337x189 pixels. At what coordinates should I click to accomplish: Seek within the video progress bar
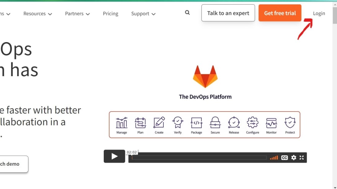199,158
